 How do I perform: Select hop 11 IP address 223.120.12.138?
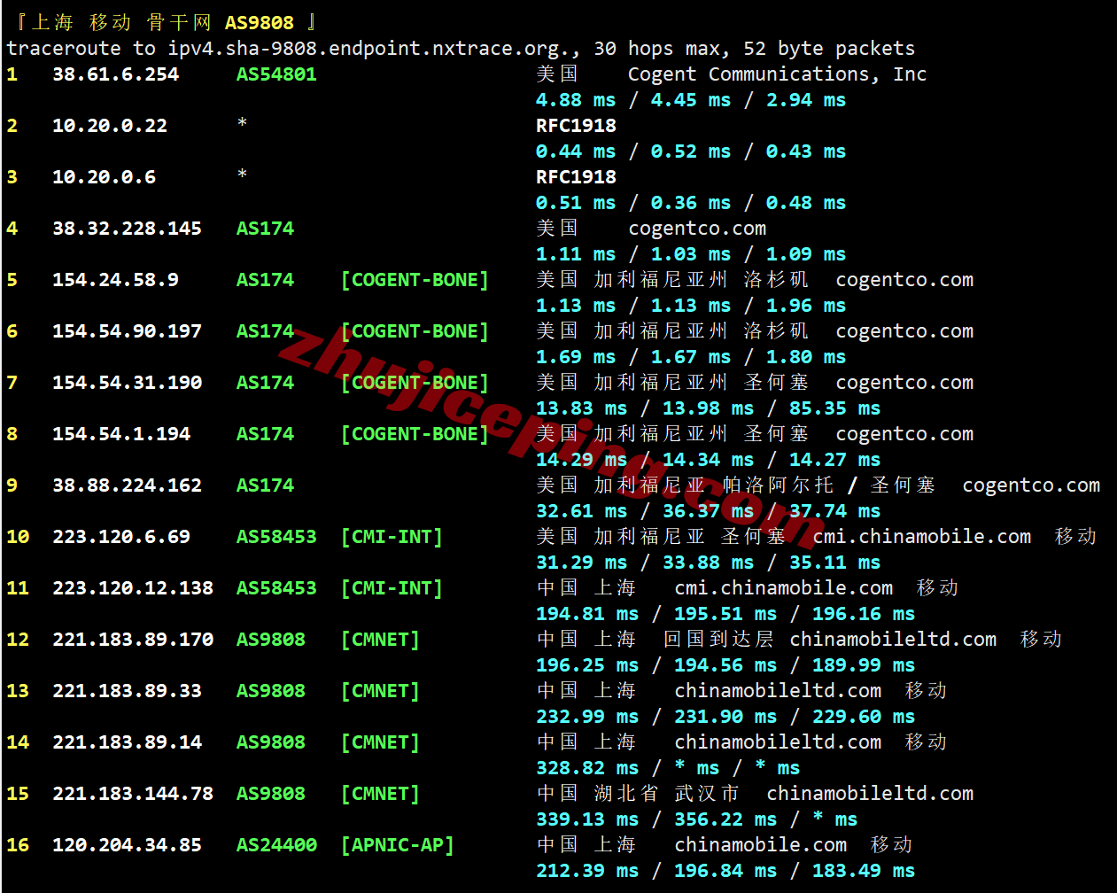pyautogui.click(x=133, y=588)
